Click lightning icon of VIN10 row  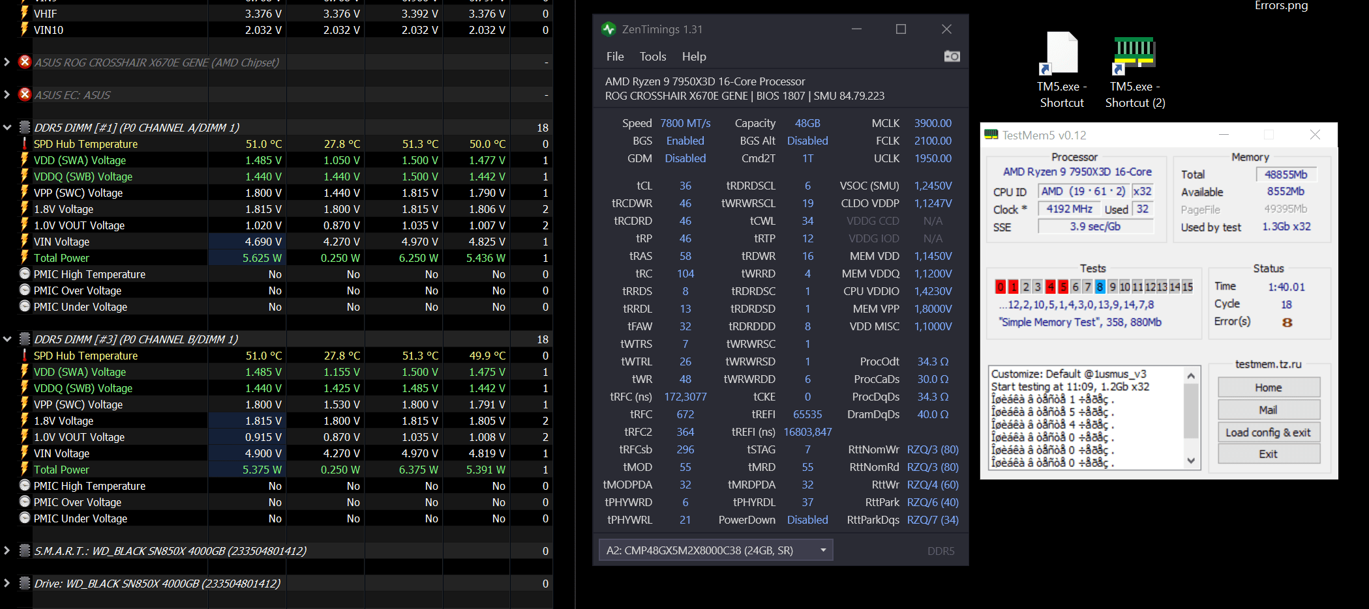(x=25, y=29)
